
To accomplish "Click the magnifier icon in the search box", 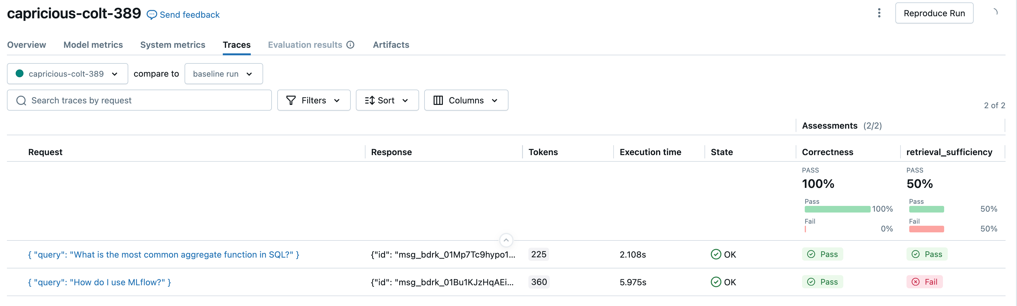I will click(x=21, y=101).
